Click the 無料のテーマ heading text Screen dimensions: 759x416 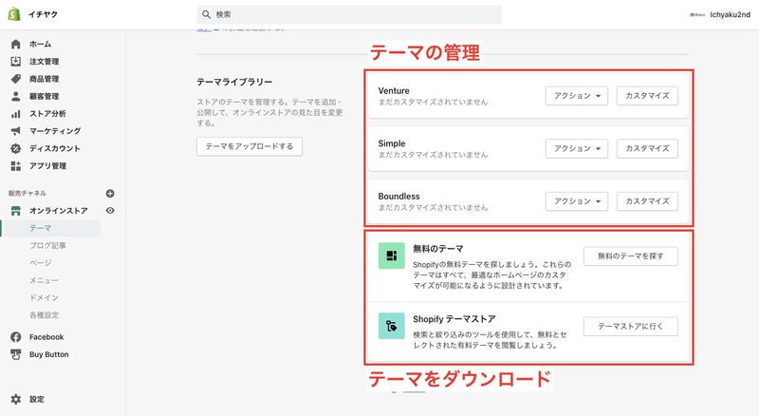point(438,249)
